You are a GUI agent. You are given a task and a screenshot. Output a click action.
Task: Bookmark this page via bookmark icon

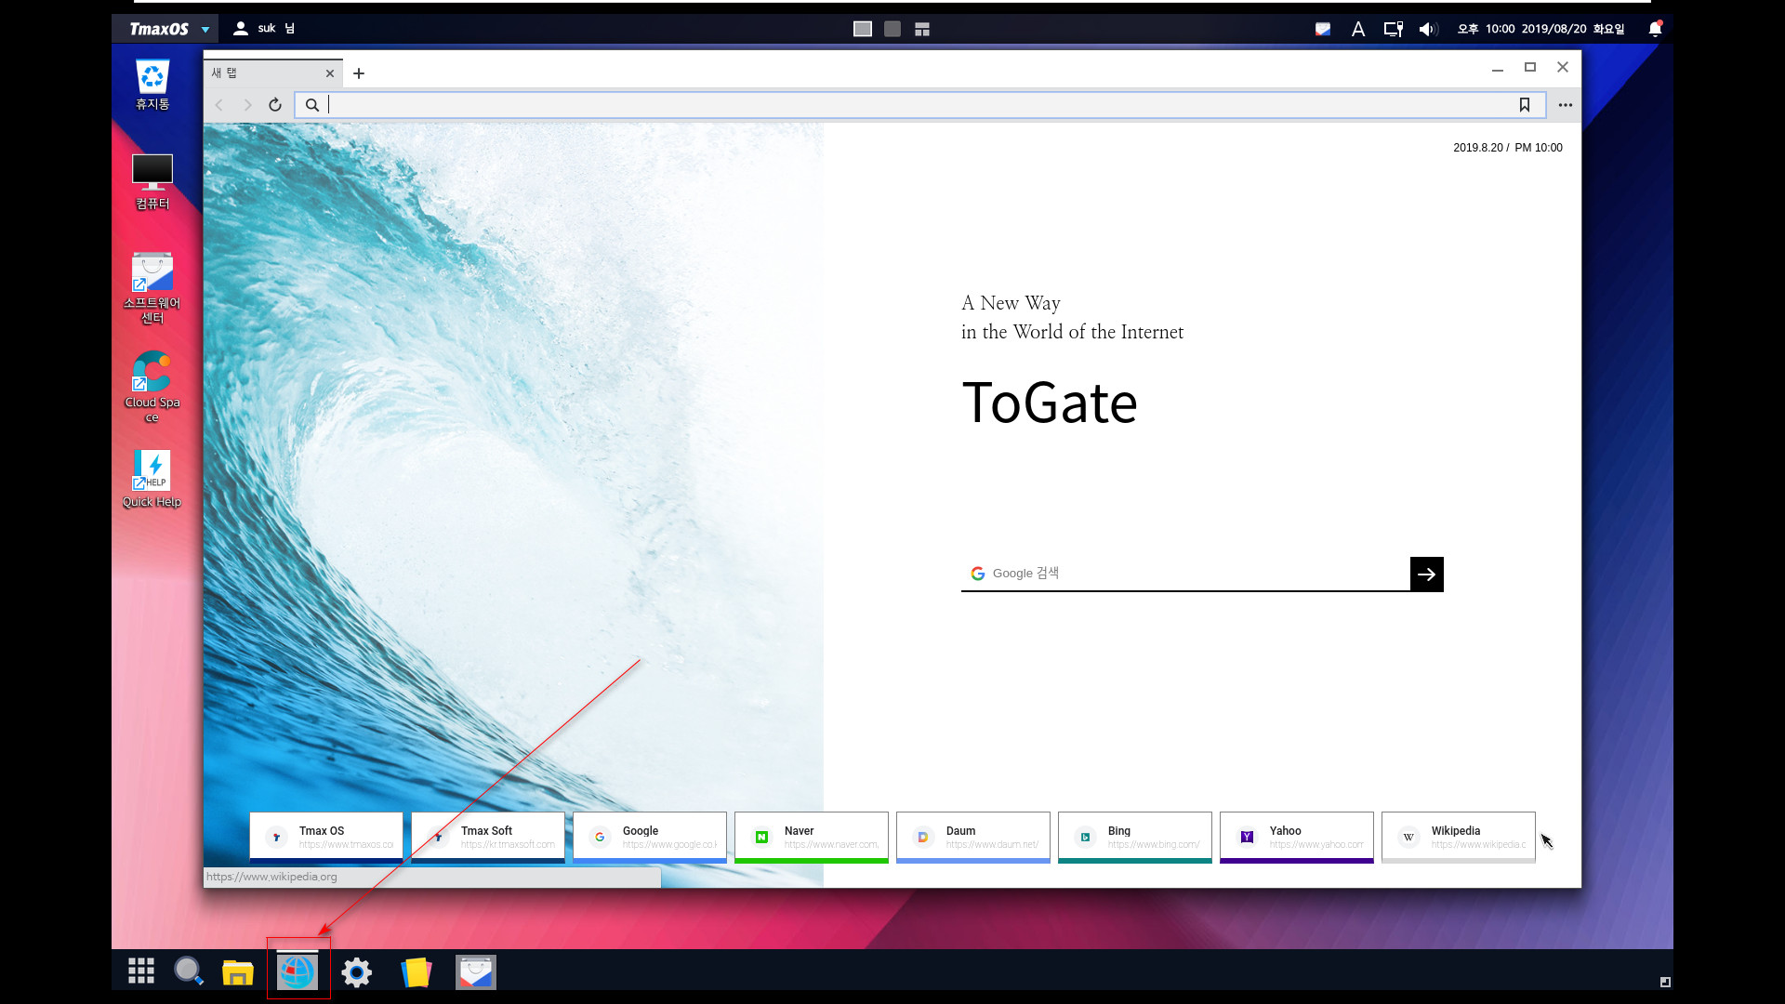1525,105
